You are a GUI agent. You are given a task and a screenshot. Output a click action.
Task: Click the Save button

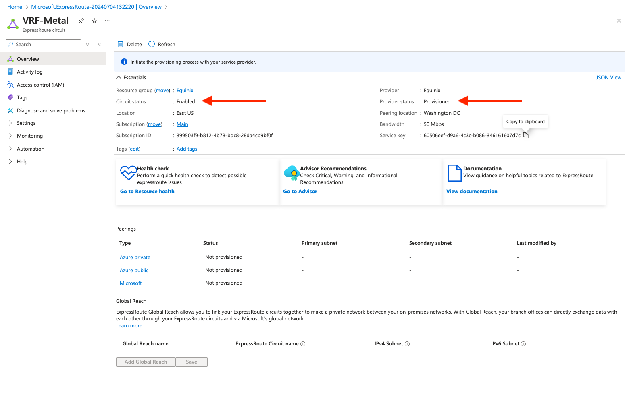[x=192, y=362]
